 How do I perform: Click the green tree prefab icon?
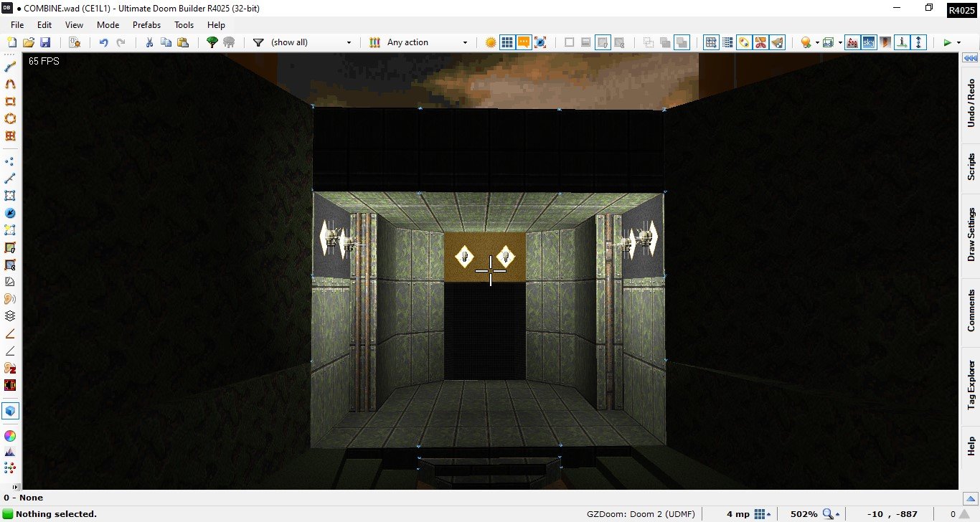pos(212,42)
